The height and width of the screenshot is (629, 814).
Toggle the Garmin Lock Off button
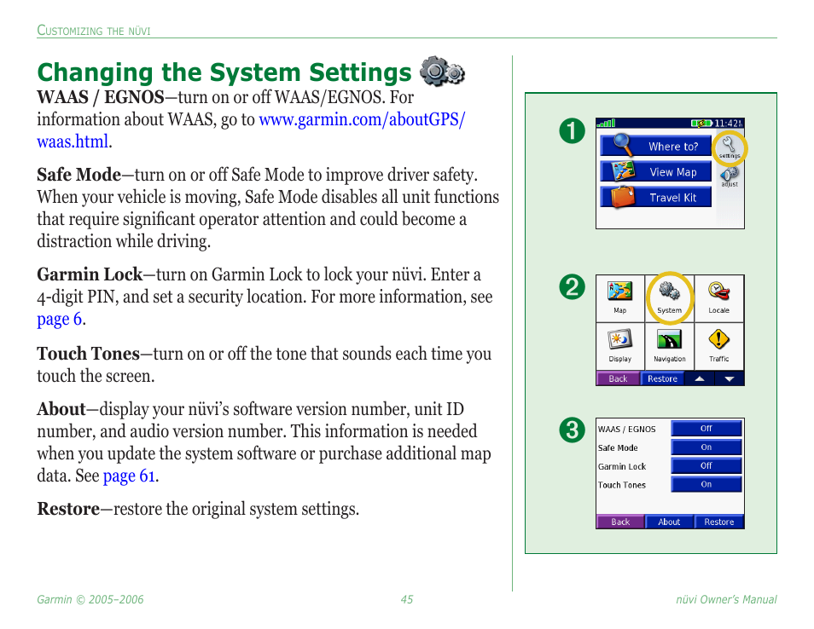[x=706, y=465]
